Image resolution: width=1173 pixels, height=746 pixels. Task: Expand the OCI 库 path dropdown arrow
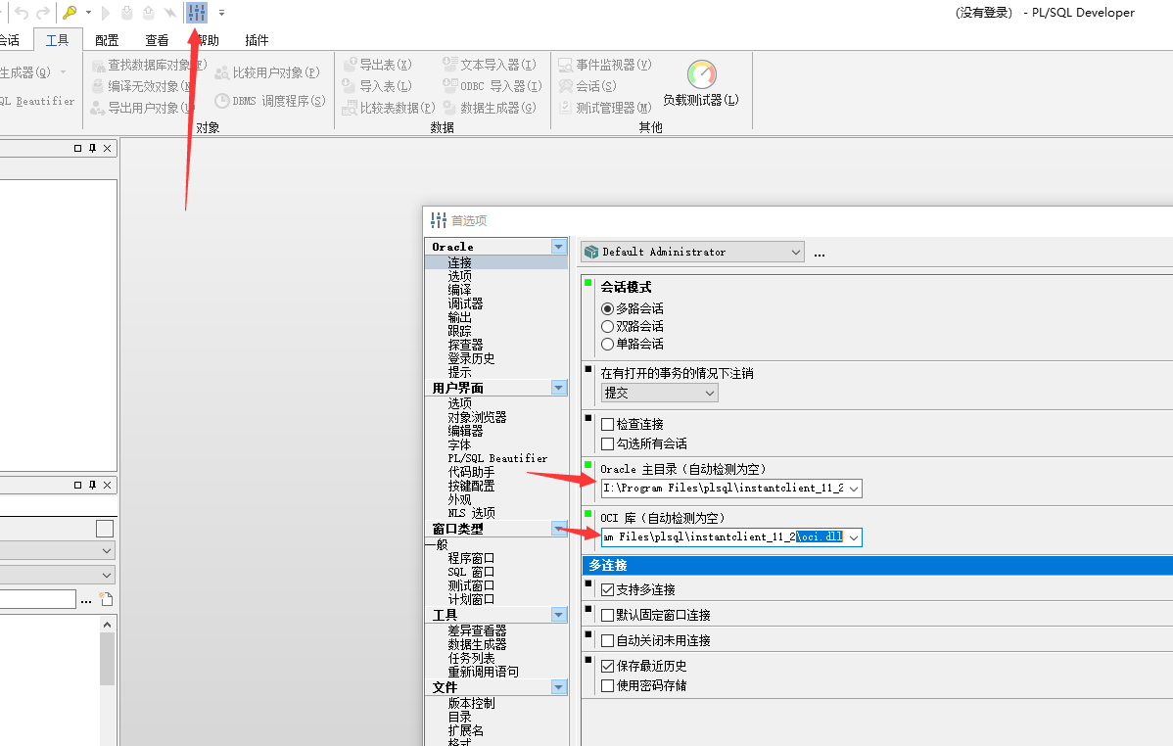click(854, 537)
